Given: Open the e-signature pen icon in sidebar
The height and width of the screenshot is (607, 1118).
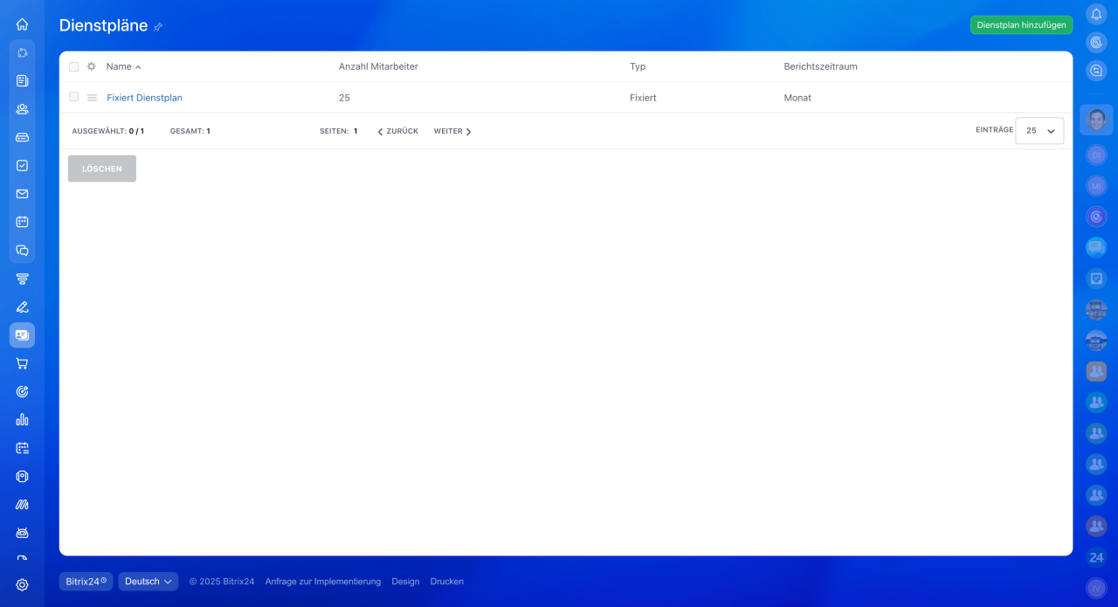Looking at the screenshot, I should [22, 307].
